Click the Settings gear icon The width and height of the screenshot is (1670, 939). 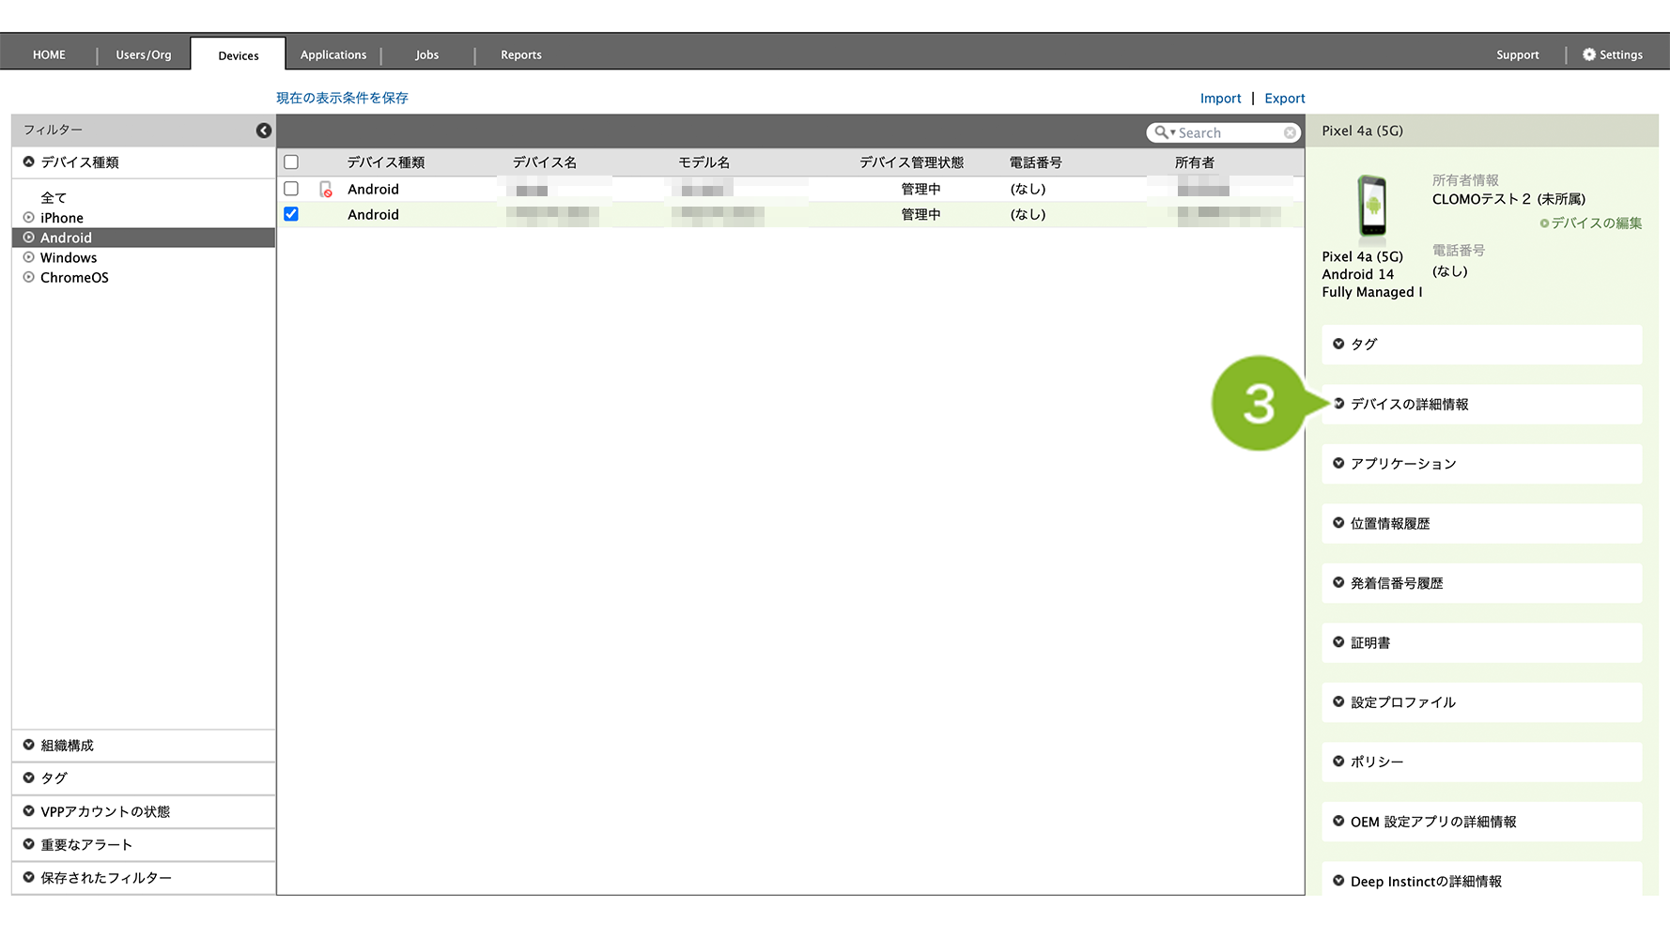coord(1589,54)
